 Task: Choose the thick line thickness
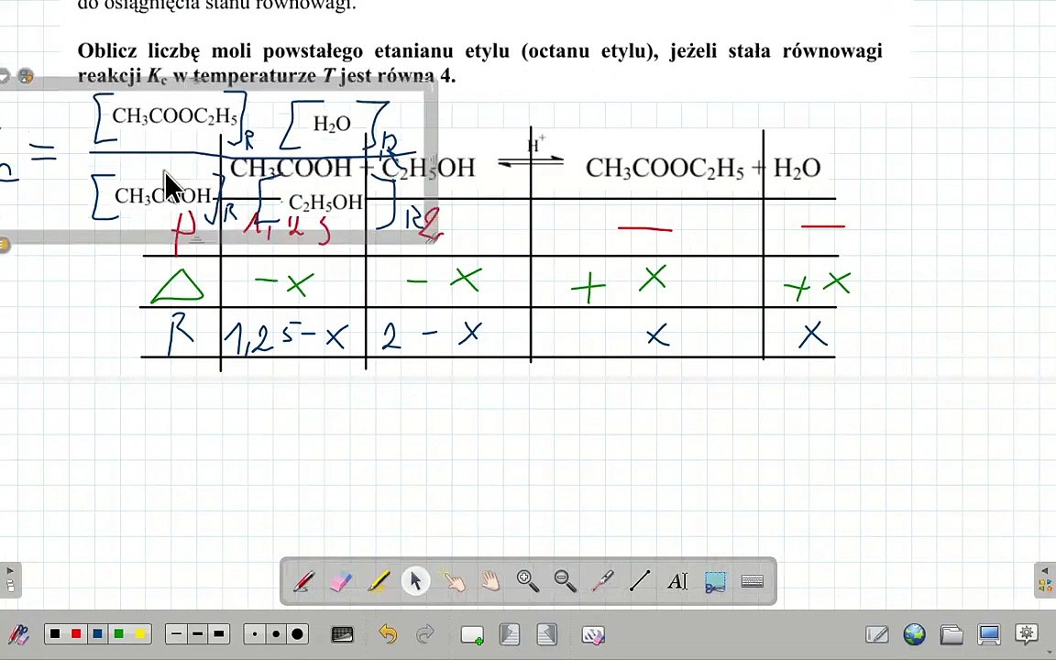[219, 633]
